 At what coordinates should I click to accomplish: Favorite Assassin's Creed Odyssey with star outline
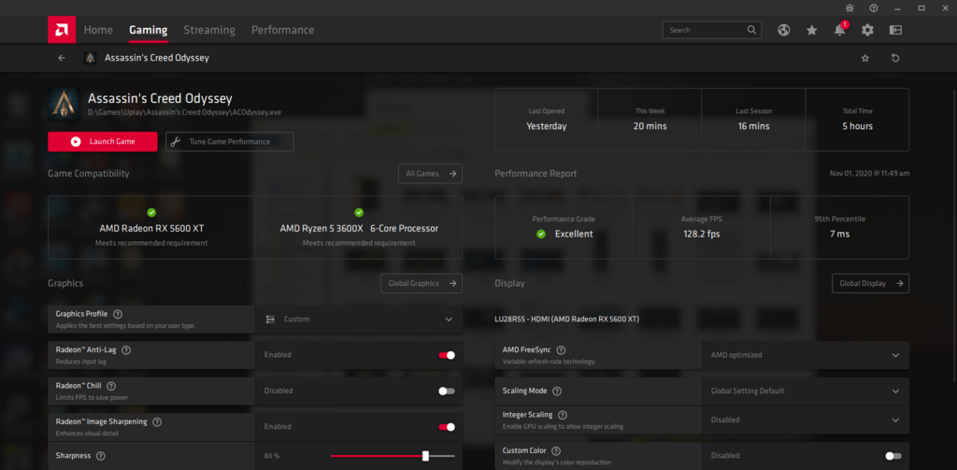(x=864, y=58)
